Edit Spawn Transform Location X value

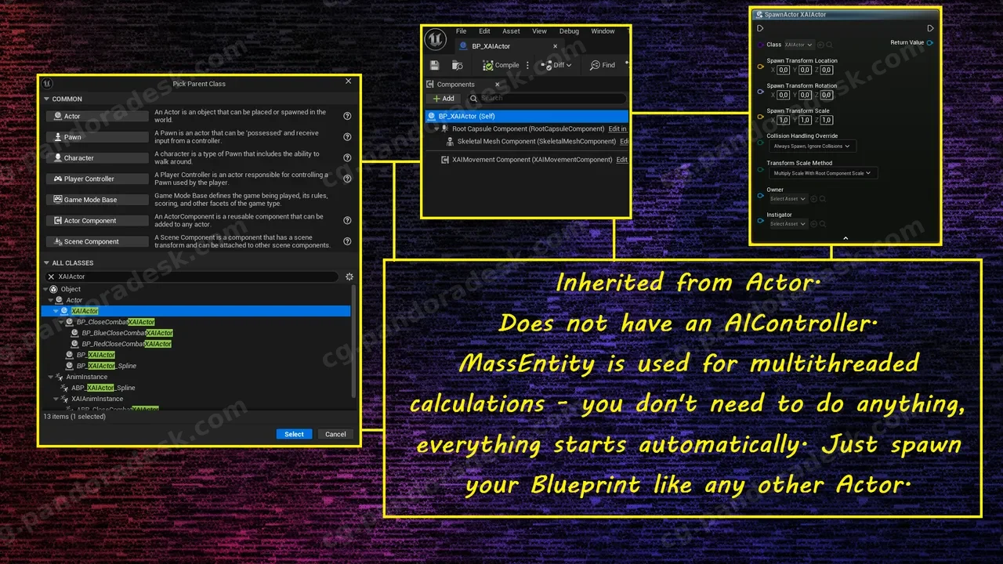point(784,70)
